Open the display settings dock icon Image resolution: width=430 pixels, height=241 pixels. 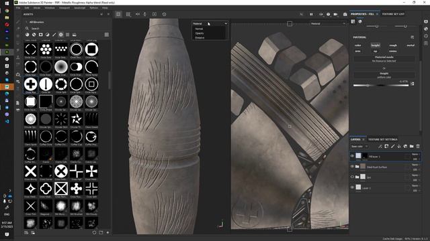426,21
